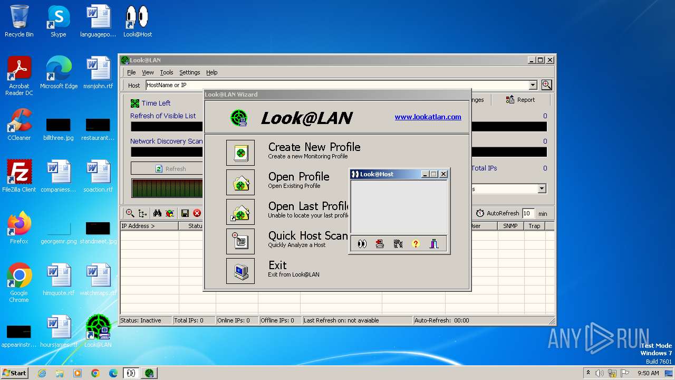Click the tree view icon in Look@LAN toolbar

click(x=143, y=213)
